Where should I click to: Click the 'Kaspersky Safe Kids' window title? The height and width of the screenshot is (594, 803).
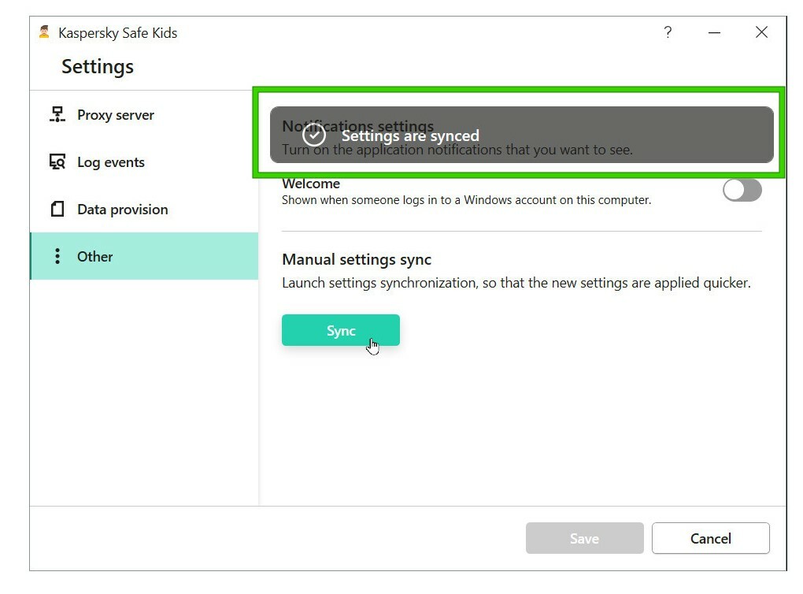pos(118,33)
